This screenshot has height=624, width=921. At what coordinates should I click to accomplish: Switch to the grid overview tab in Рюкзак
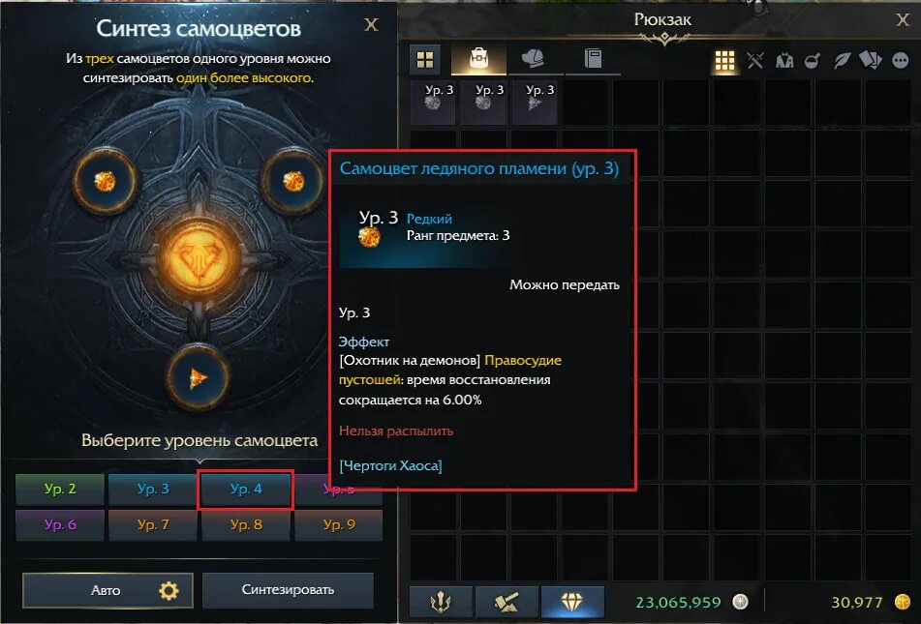(425, 59)
